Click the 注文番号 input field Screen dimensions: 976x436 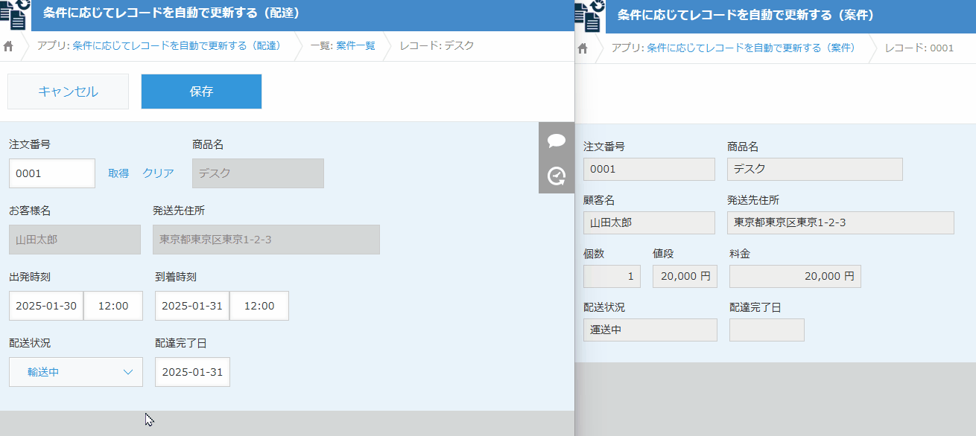(x=52, y=173)
